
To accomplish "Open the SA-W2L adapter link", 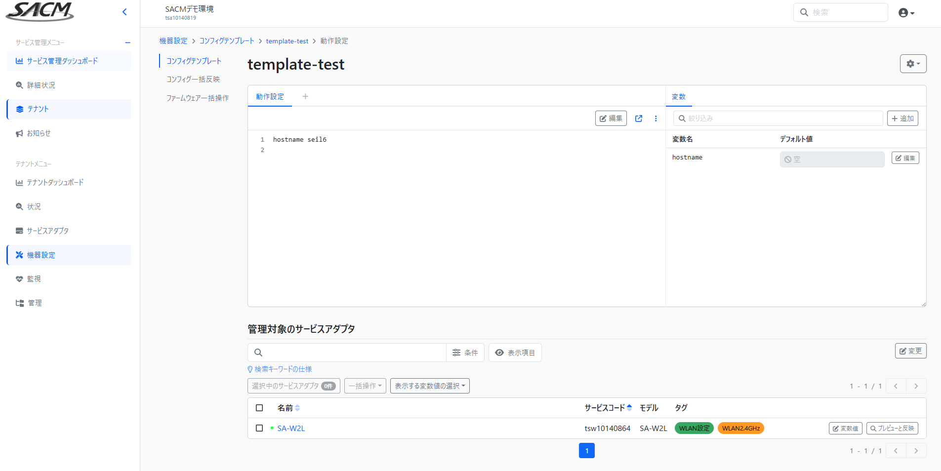I will point(291,429).
